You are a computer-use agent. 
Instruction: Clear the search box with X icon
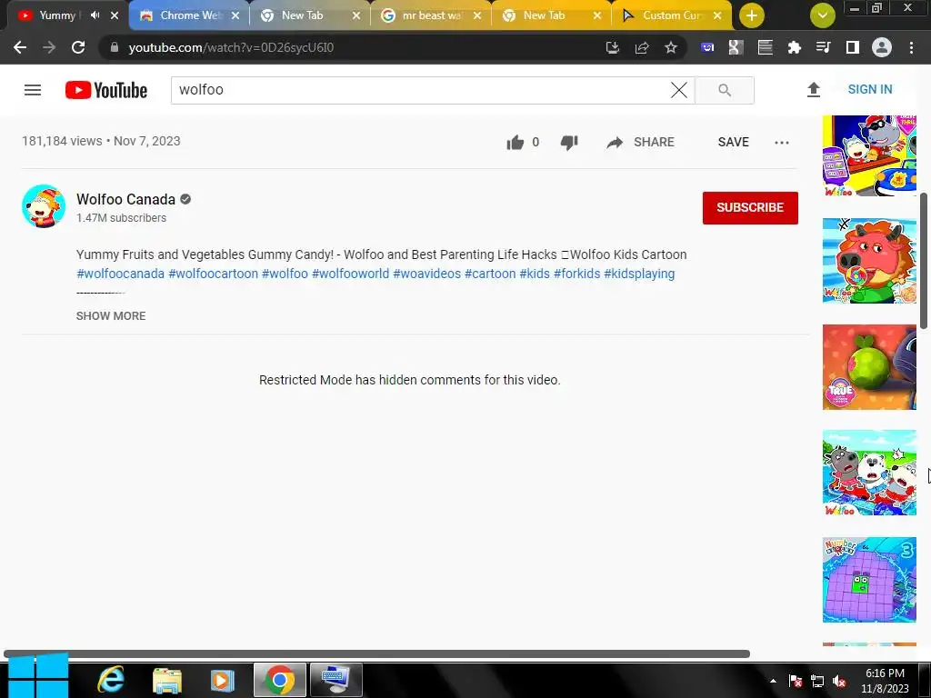(678, 90)
